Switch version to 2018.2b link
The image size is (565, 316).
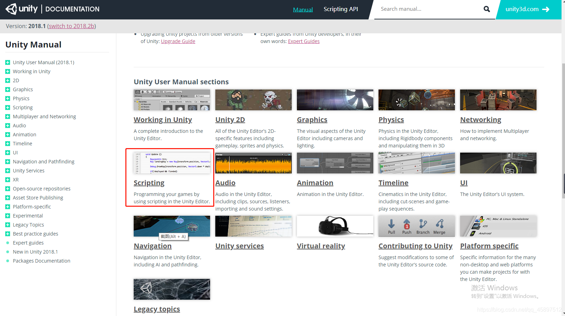[x=72, y=26]
